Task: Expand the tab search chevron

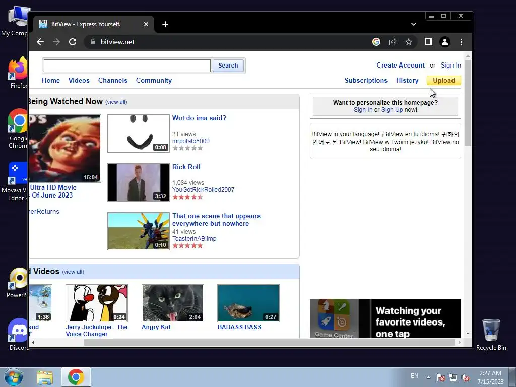Action: [x=414, y=24]
